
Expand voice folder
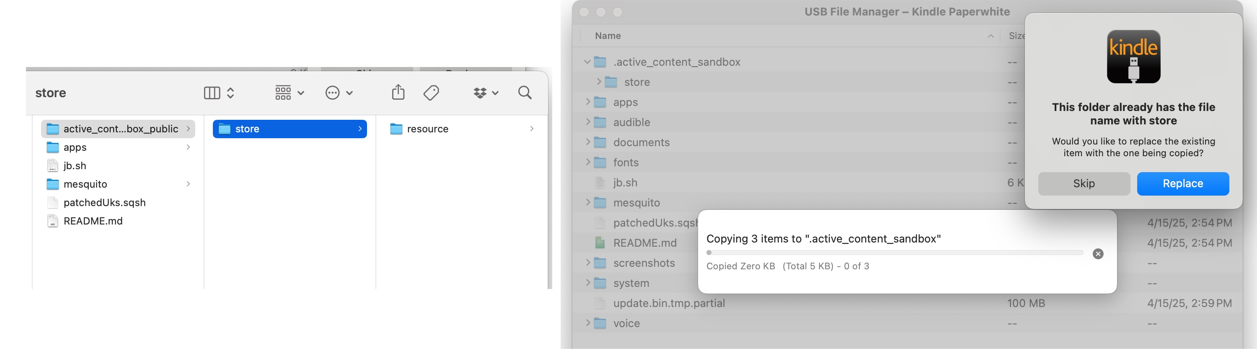point(587,323)
